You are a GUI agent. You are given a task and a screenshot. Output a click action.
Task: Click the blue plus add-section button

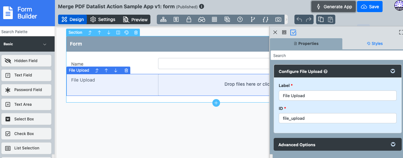click(x=216, y=103)
